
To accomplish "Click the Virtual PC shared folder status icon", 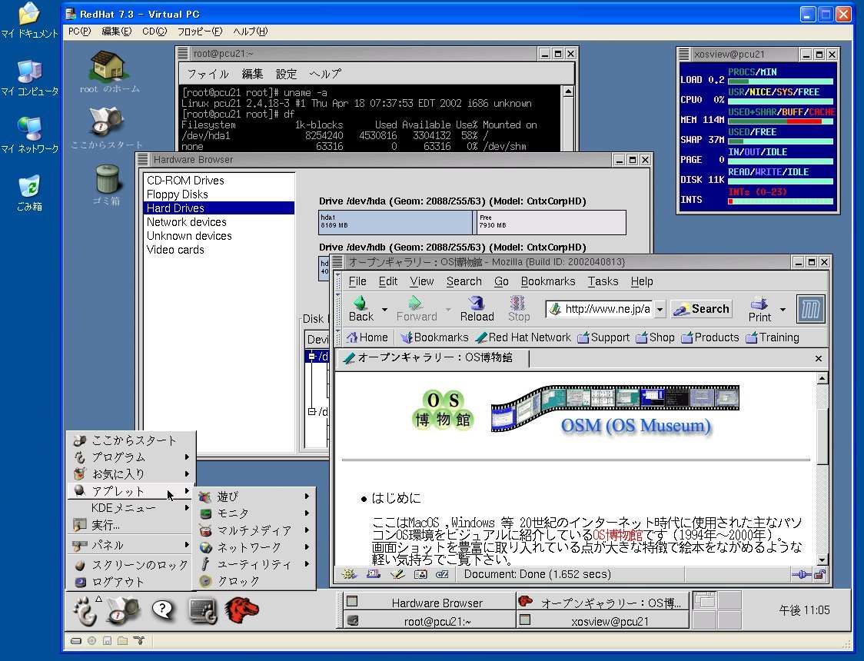I will pyautogui.click(x=122, y=640).
